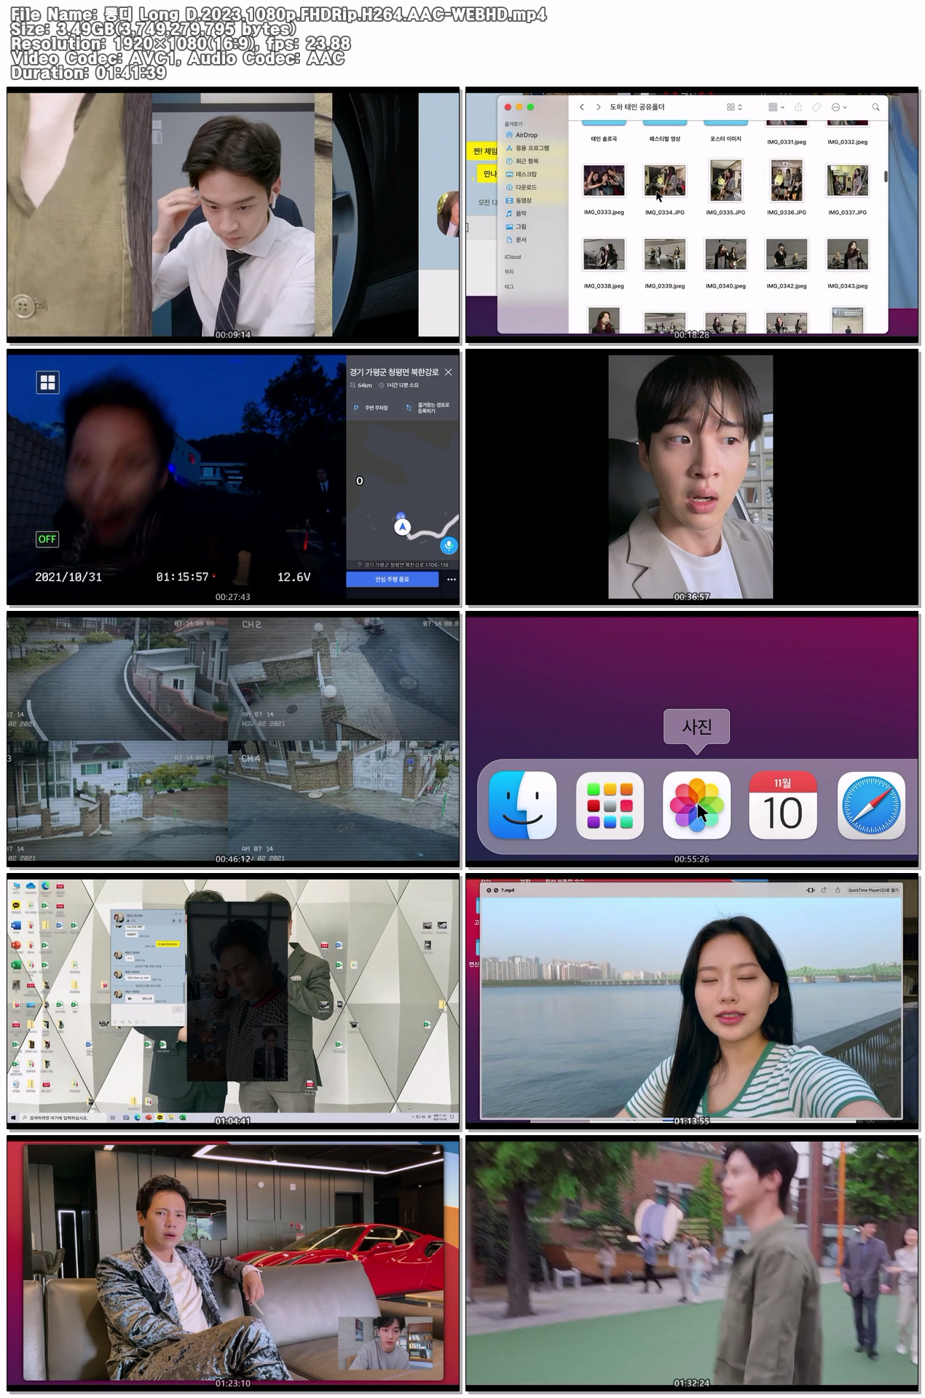Open the 태인 솔로곡 folder
The image size is (925, 1398).
604,138
